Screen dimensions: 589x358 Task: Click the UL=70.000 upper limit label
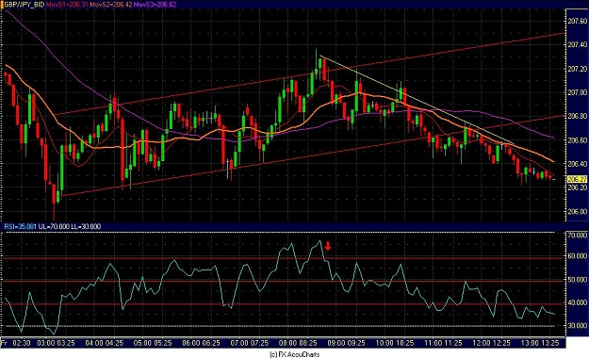pos(54,226)
